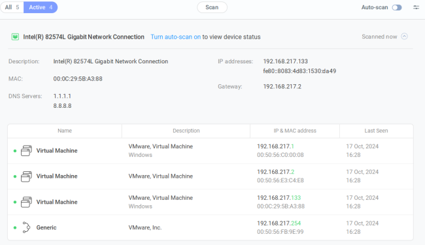Screen dimensions: 425x245
Task: Select DNS server 8.8.8.8
Action: [62, 106]
